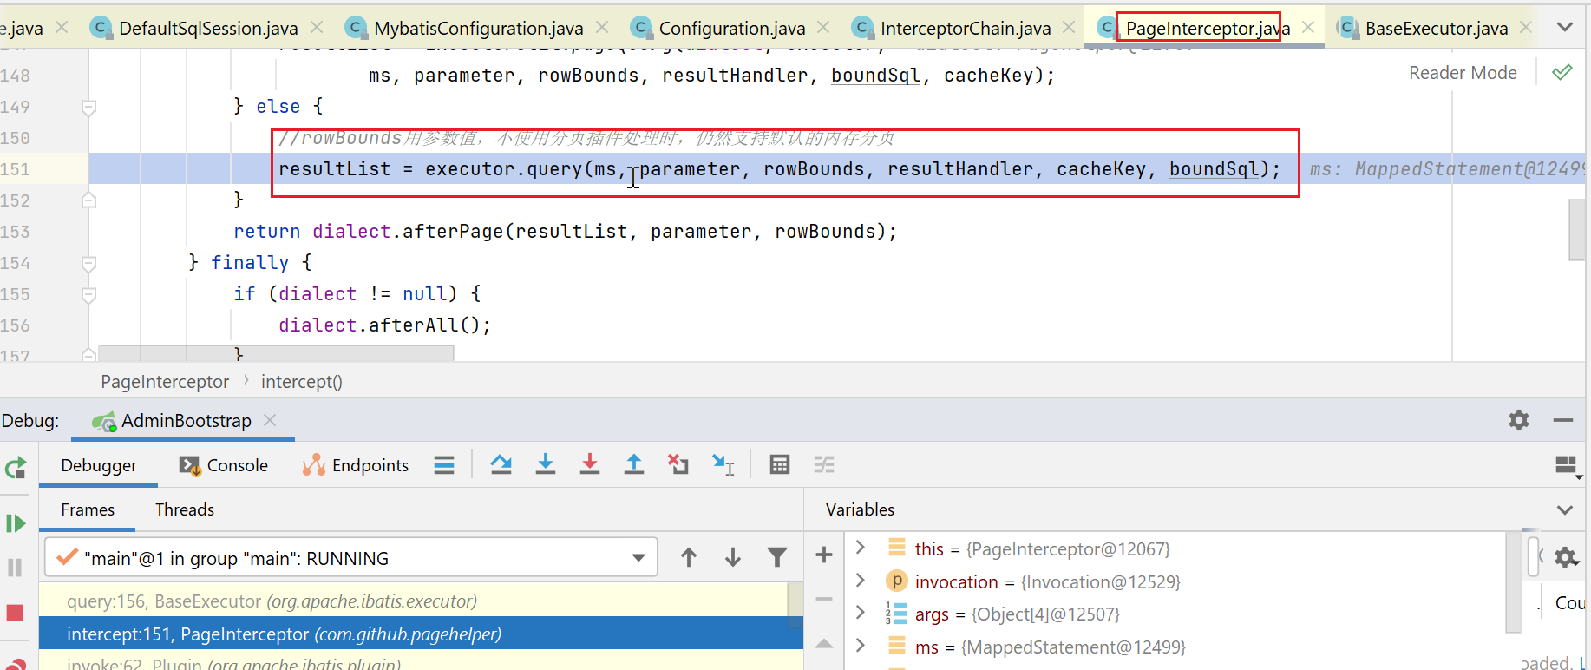Click the Step Over debugger icon
This screenshot has width=1591, height=670.
[501, 464]
